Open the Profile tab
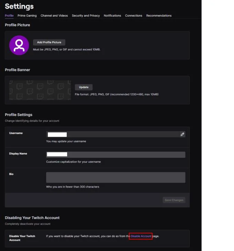Viewport: 234px width, 251px height. tap(9, 16)
